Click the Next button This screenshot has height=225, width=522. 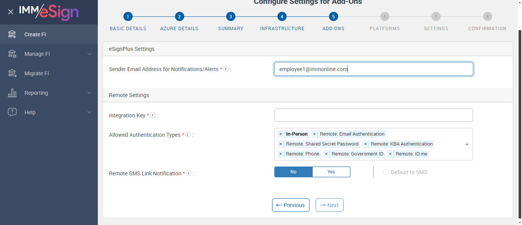pyautogui.click(x=329, y=205)
